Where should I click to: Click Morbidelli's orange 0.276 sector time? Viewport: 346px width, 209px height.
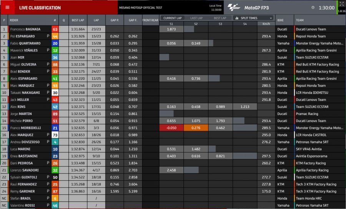click(196, 128)
